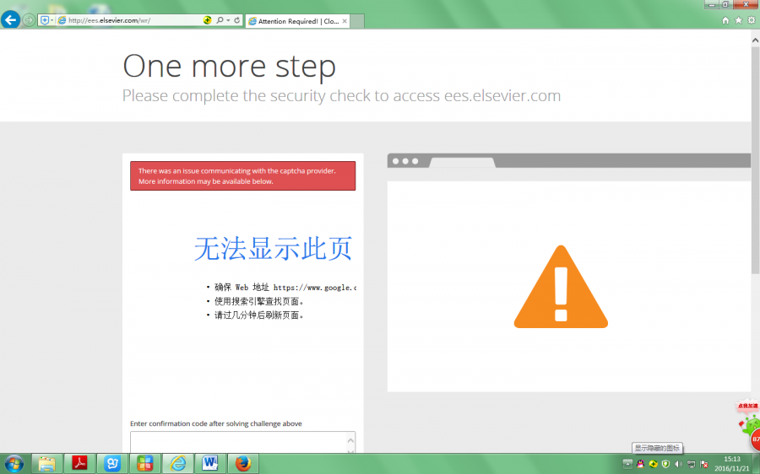
Task: Click the Action Center flag tray icon
Action: [x=704, y=464]
